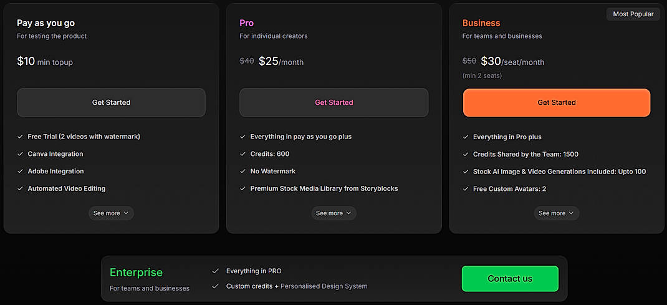The image size is (667, 305).
Task: Expand See more under Pay as you go
Action: 111,213
